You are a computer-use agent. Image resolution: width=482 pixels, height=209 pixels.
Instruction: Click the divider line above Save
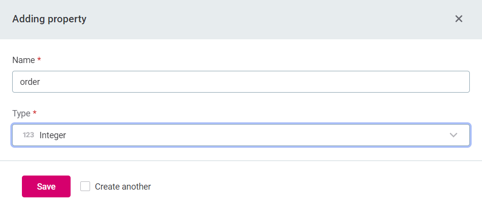[241, 161]
